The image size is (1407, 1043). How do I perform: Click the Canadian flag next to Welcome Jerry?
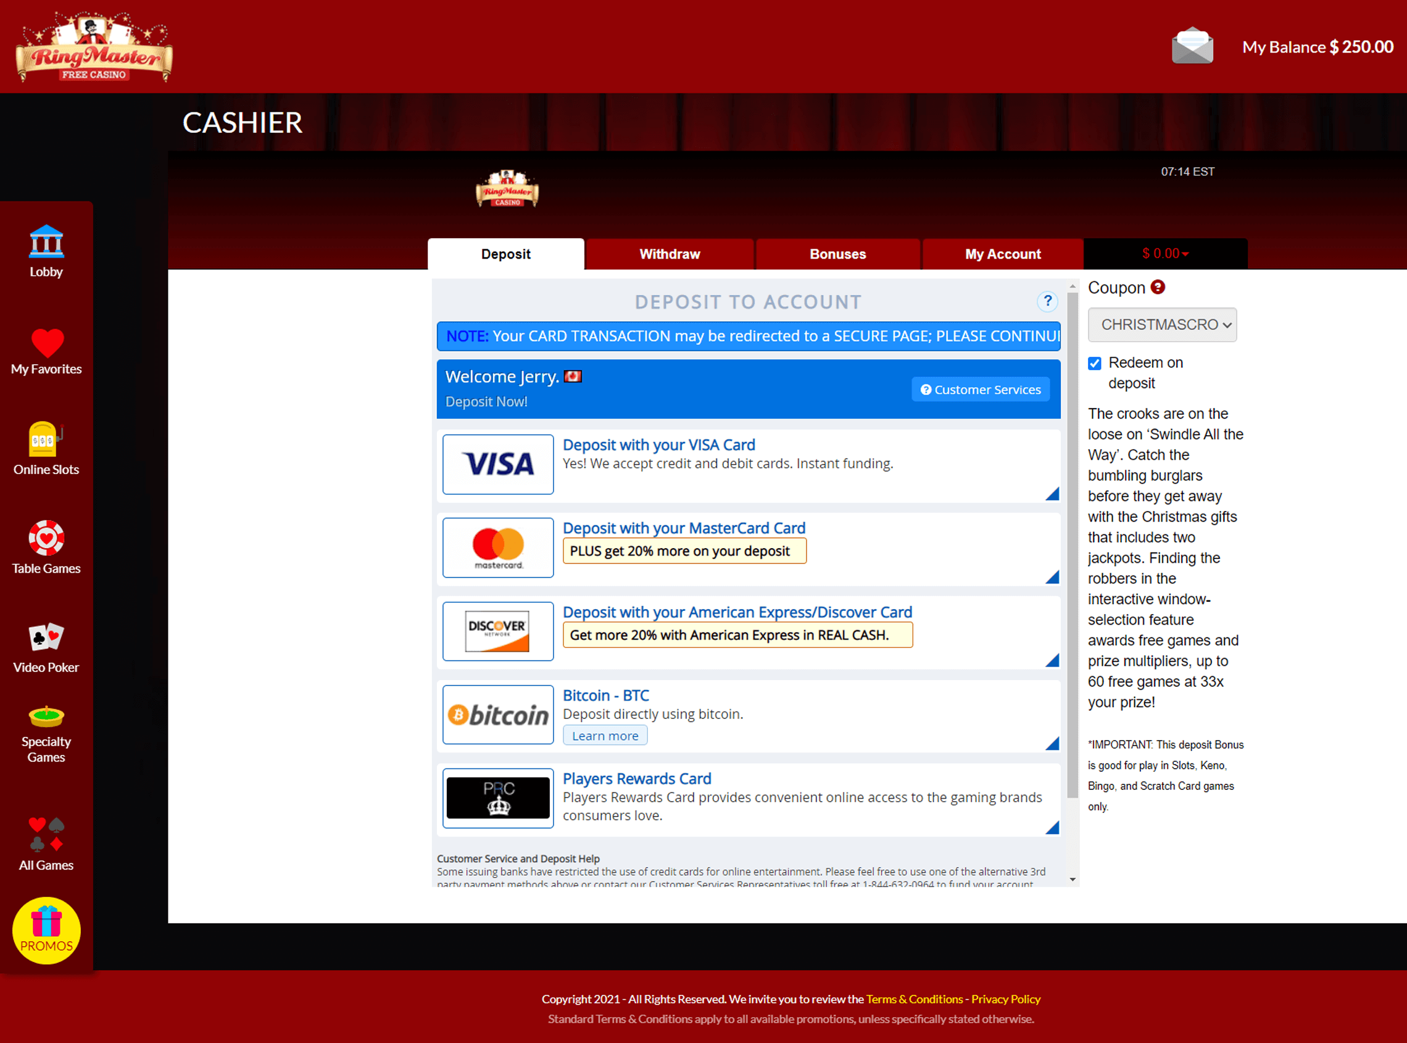[573, 376]
